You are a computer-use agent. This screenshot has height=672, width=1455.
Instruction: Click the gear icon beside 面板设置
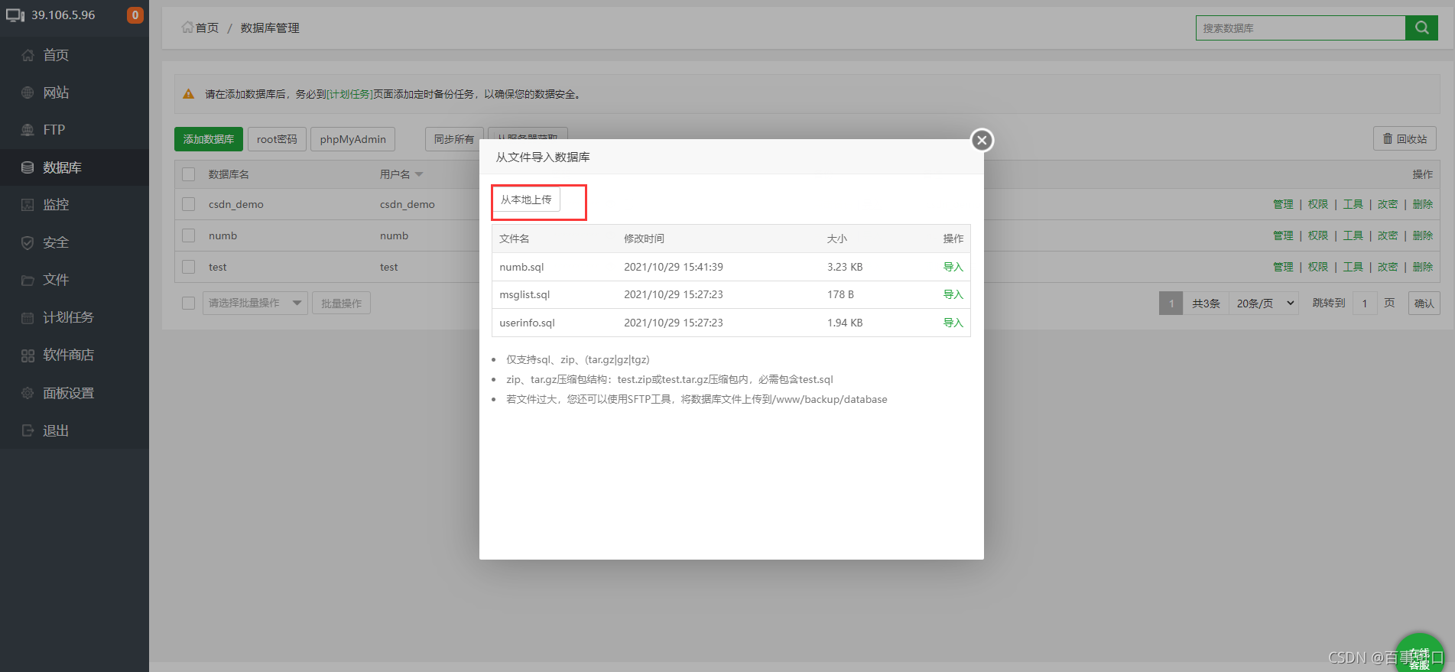pos(28,393)
